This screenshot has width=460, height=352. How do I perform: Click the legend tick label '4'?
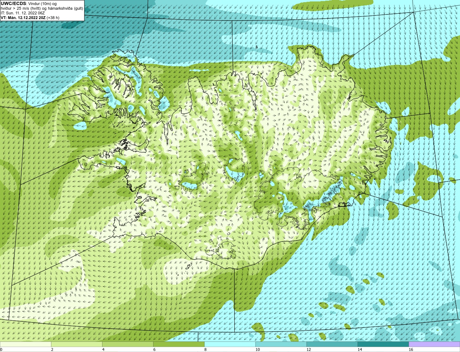click(103, 349)
